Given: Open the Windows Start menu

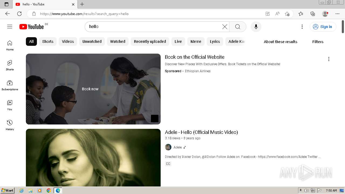Looking at the screenshot, I should point(8,190).
